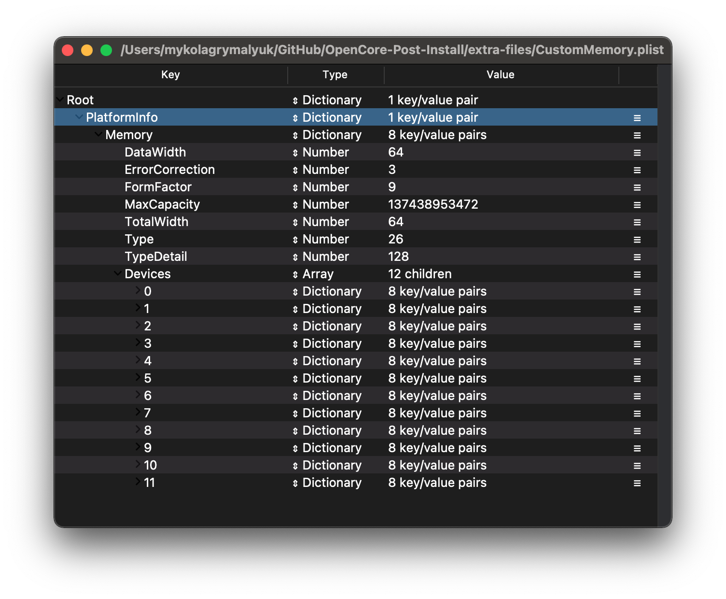
Task: Open the hamburger menu on MaxCapacity row
Action: 637,205
